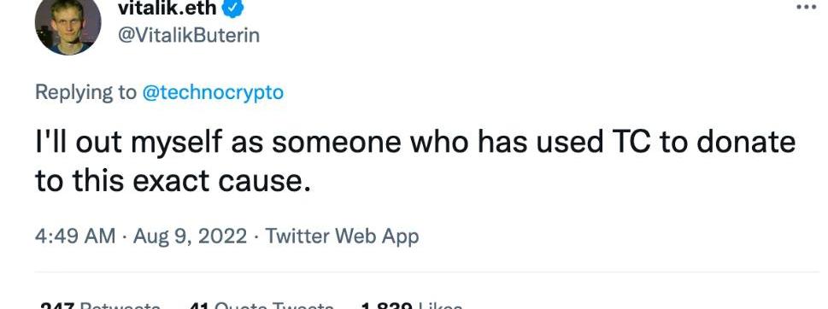The image size is (828, 309).
Task: Open the @technocrypto mention link
Action: tap(212, 93)
